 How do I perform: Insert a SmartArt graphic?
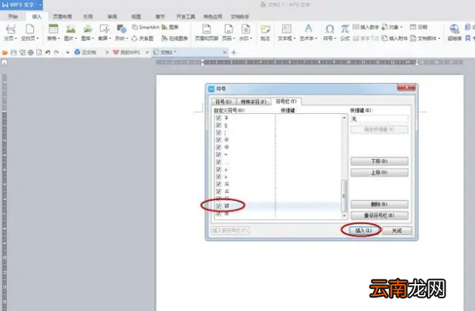[x=146, y=27]
